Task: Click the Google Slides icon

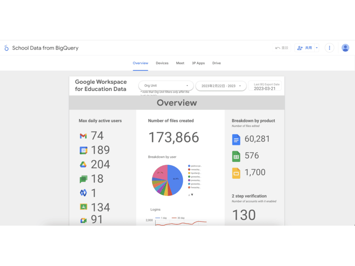Action: pos(236,173)
